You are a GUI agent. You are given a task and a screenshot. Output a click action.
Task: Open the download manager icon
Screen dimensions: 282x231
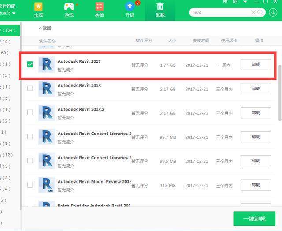tap(273, 12)
